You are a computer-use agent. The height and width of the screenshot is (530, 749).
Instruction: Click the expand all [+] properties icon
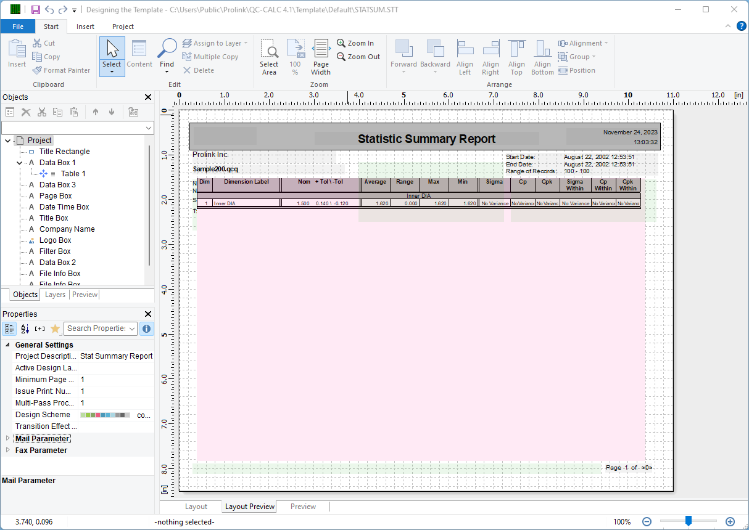pyautogui.click(x=40, y=328)
